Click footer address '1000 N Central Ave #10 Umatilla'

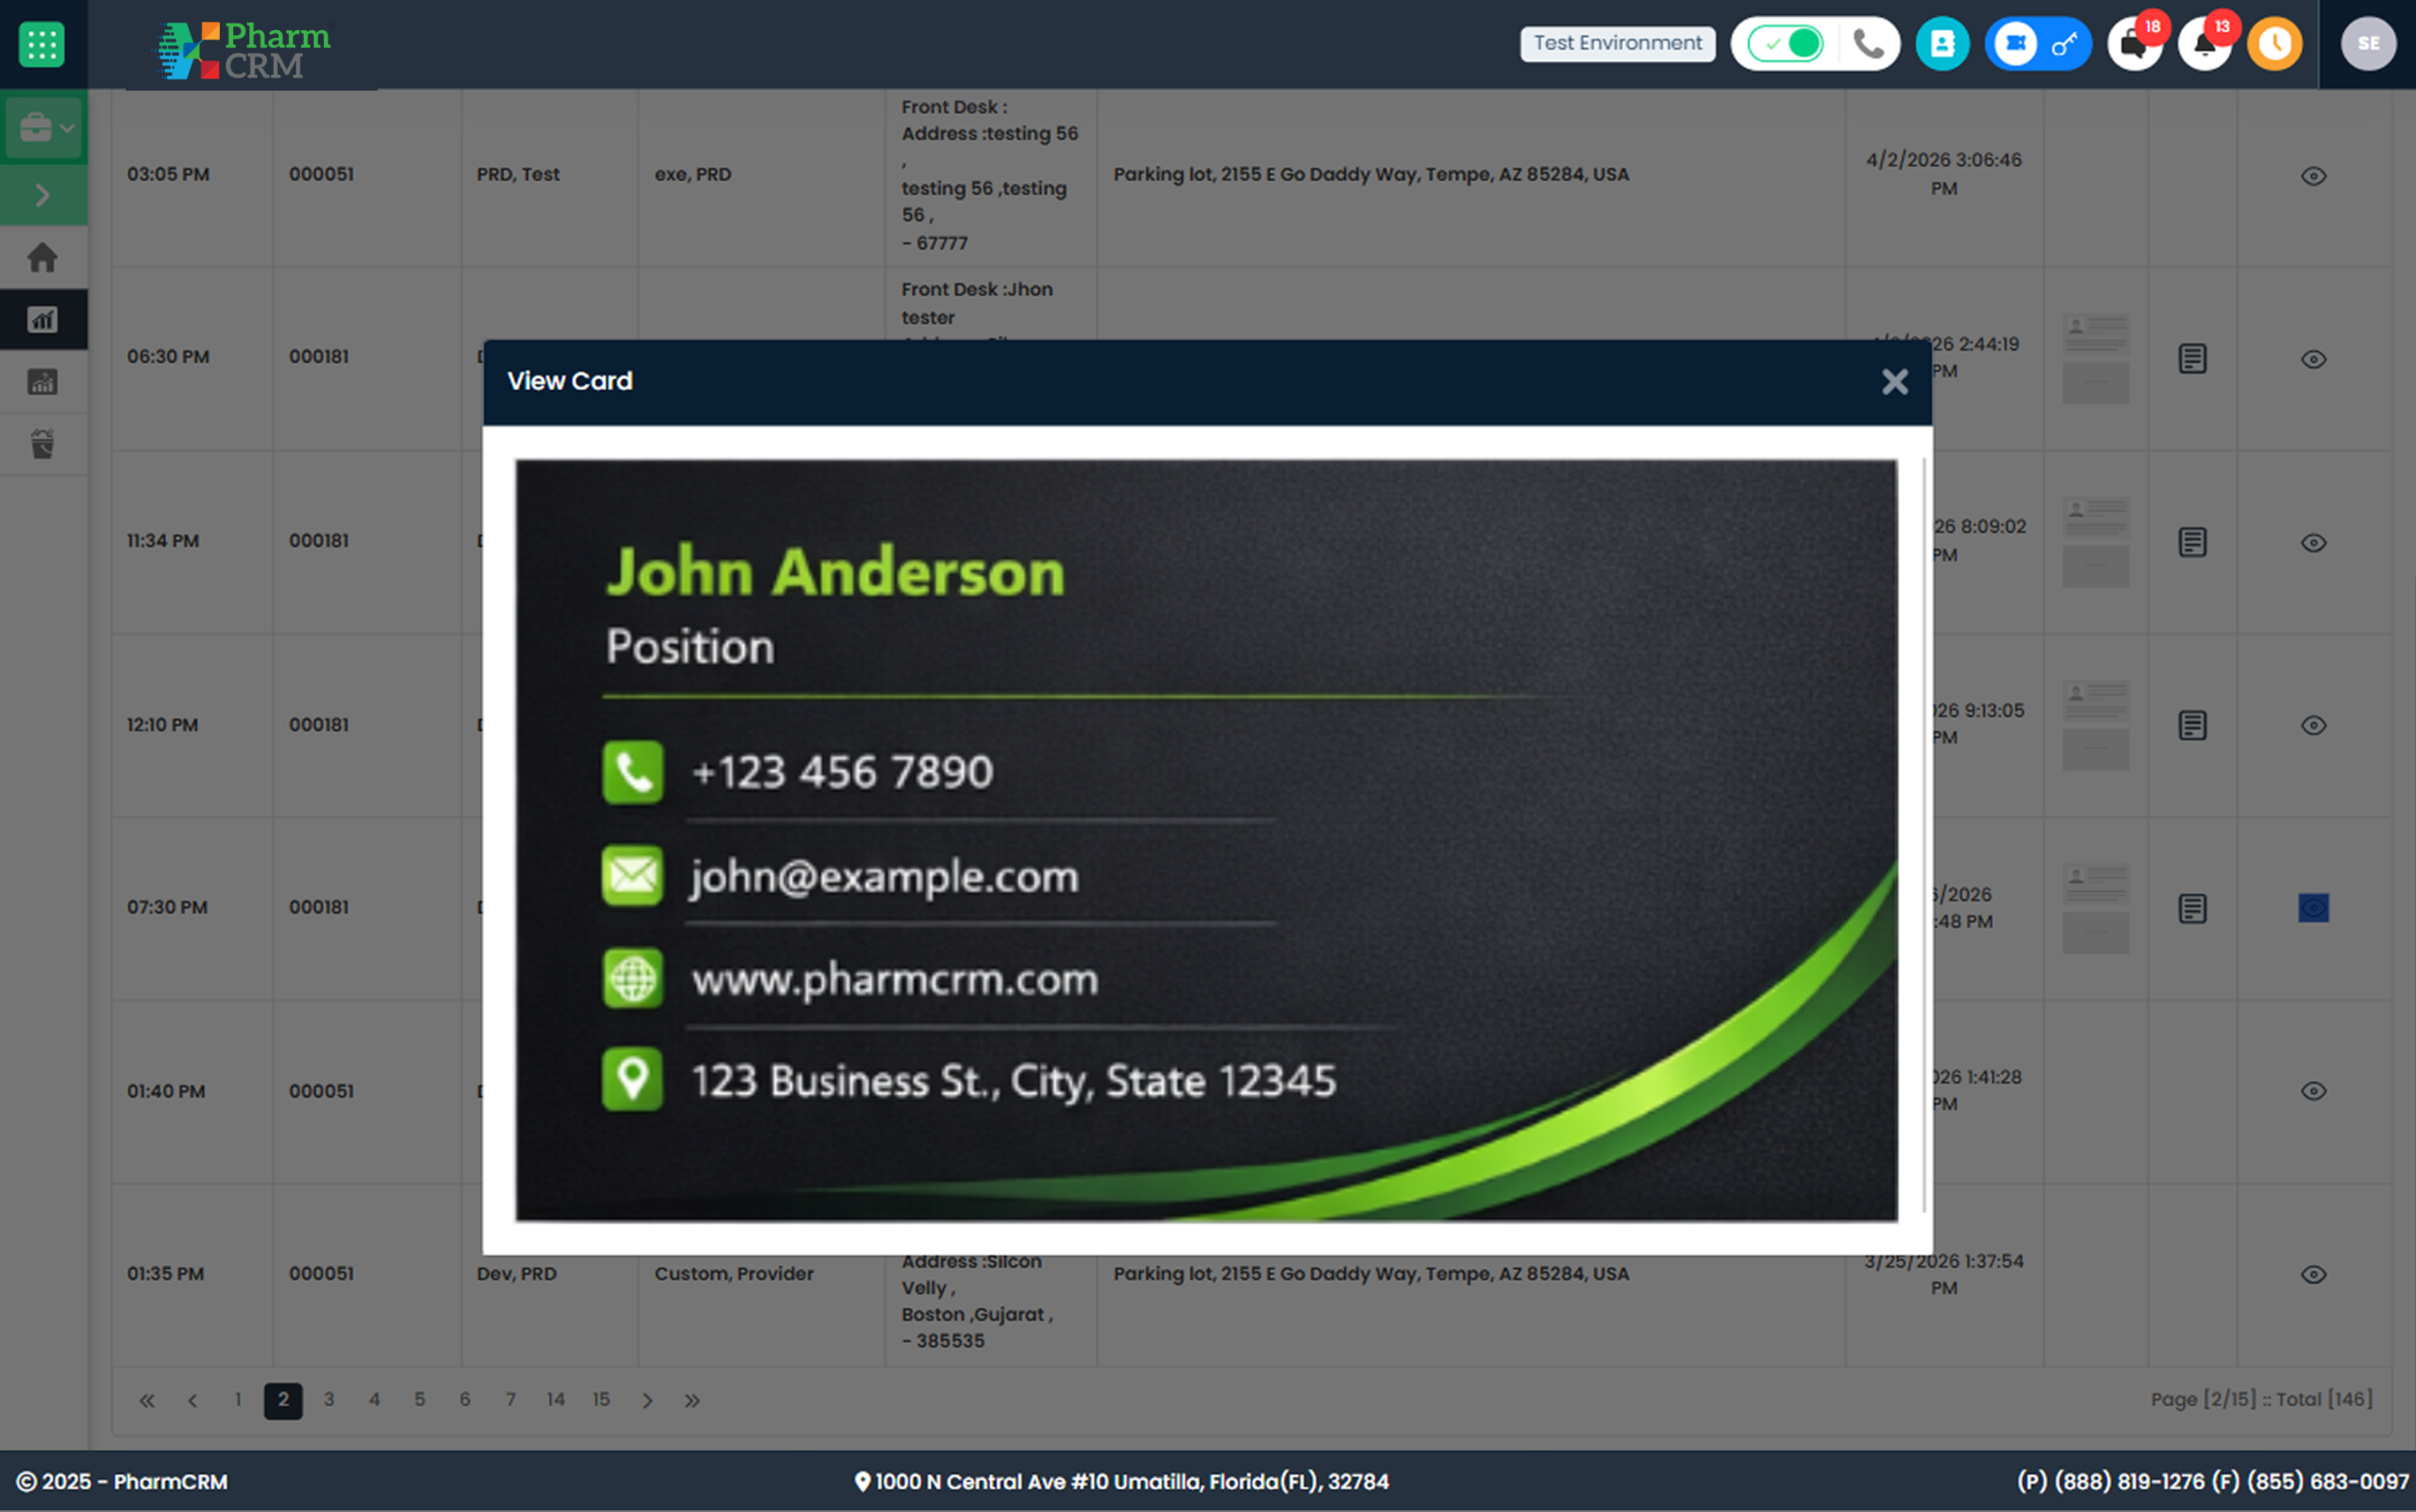pos(1040,1482)
